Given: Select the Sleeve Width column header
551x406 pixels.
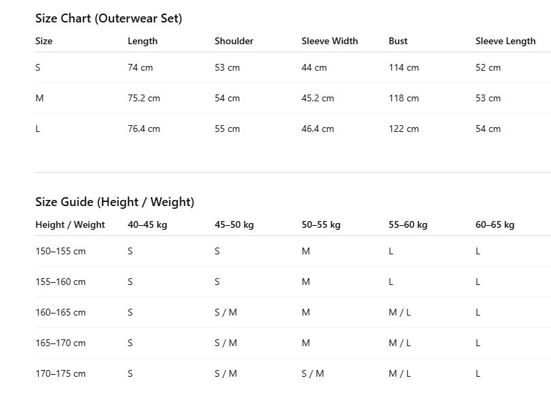Looking at the screenshot, I should [x=330, y=41].
